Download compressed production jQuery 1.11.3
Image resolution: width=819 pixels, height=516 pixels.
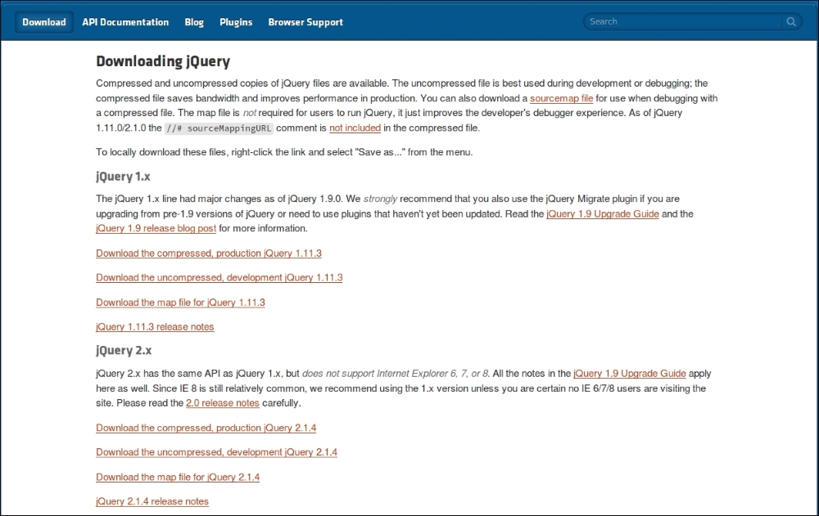tap(208, 253)
